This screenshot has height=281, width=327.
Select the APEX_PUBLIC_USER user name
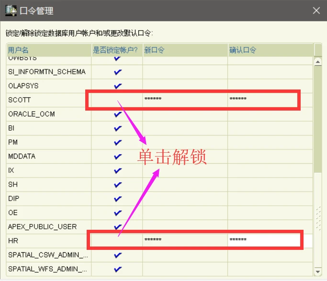pyautogui.click(x=43, y=227)
